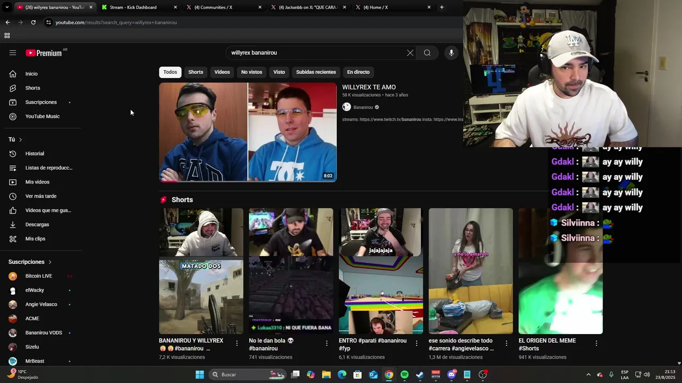Show hidden system tray icons chevron
This screenshot has width=682, height=383.
(x=588, y=374)
